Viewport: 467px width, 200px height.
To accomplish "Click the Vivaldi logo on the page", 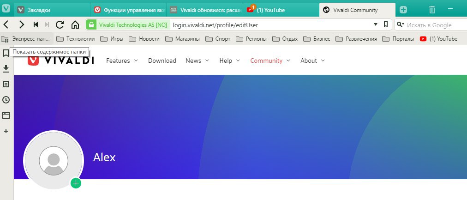I will pos(60,61).
